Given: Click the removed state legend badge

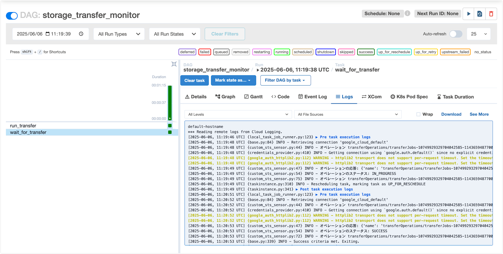Looking at the screenshot, I should pos(241,52).
